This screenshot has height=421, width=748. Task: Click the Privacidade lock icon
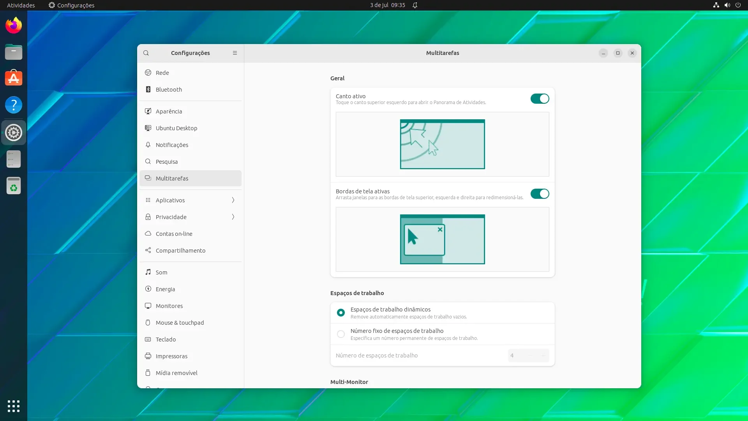point(148,217)
